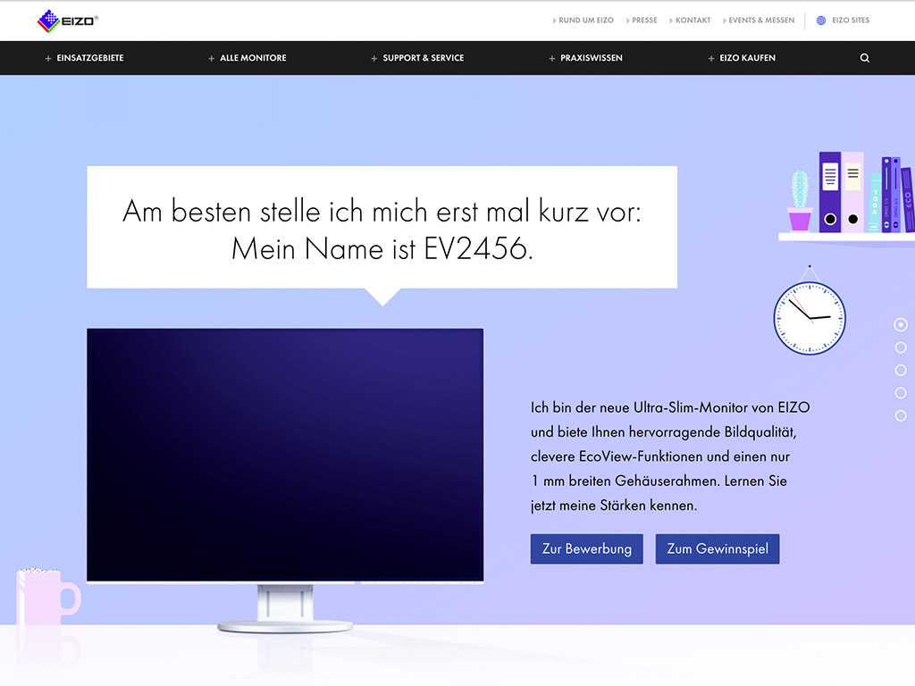Select the second slide indicator dot

coord(901,347)
